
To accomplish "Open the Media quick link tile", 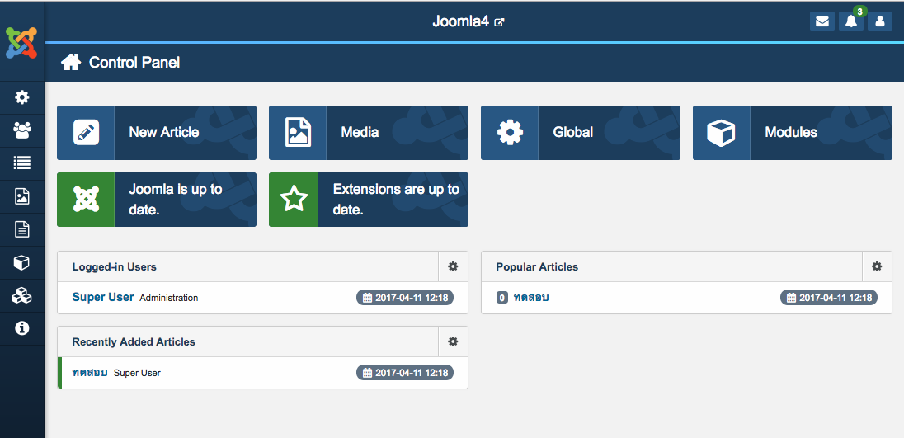I will (369, 133).
